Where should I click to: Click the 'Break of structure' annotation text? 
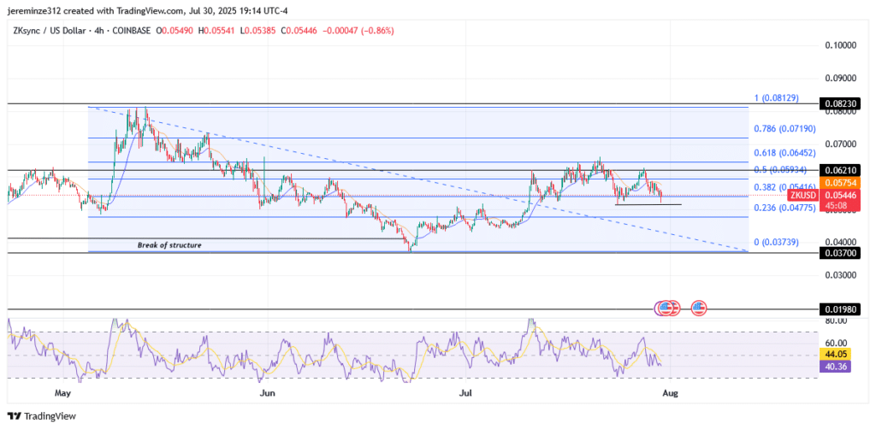[169, 245]
